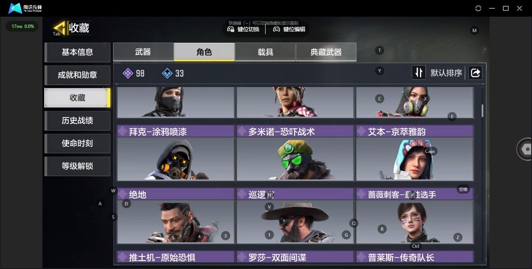Click the 键位切换 gamepad button
The height and width of the screenshot is (269, 532).
coord(243,29)
